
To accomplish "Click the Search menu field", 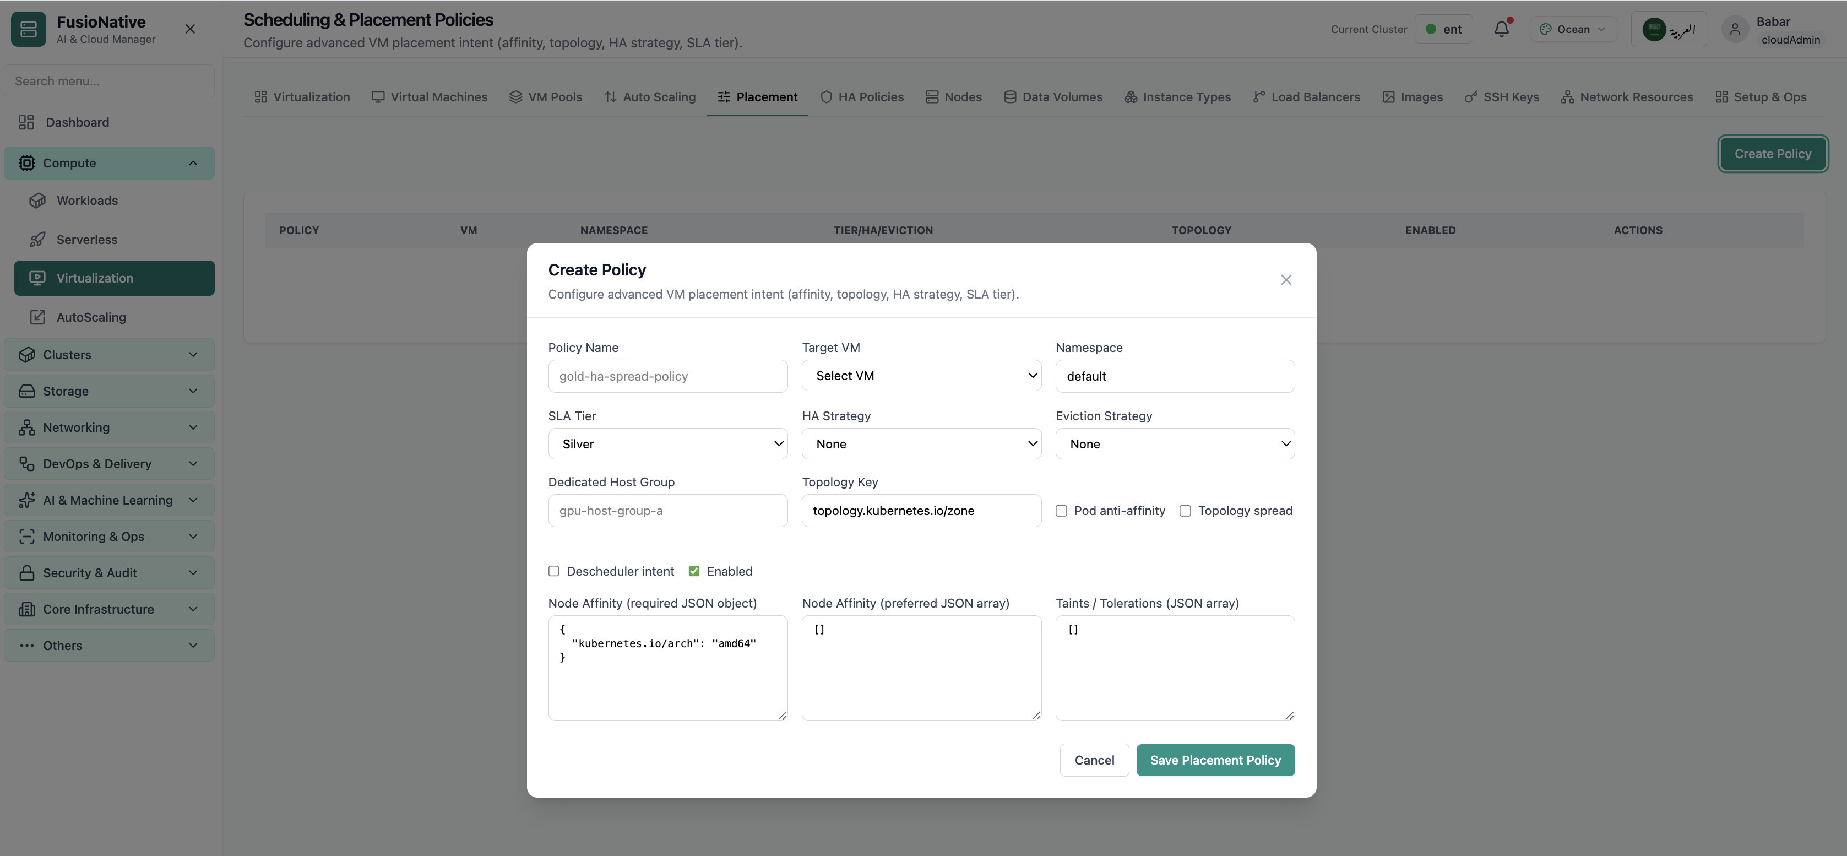I will 110,81.
